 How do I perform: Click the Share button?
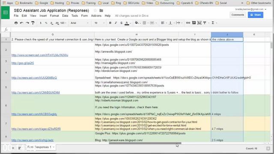[256, 15]
